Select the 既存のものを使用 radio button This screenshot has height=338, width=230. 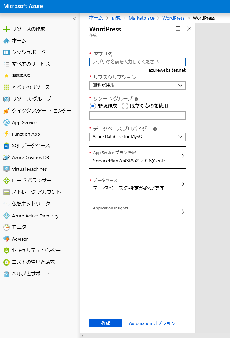(125, 106)
